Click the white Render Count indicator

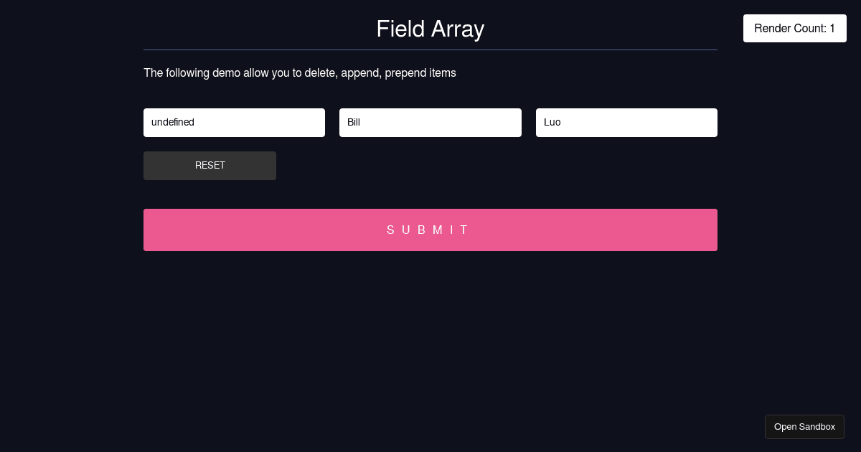(x=794, y=28)
